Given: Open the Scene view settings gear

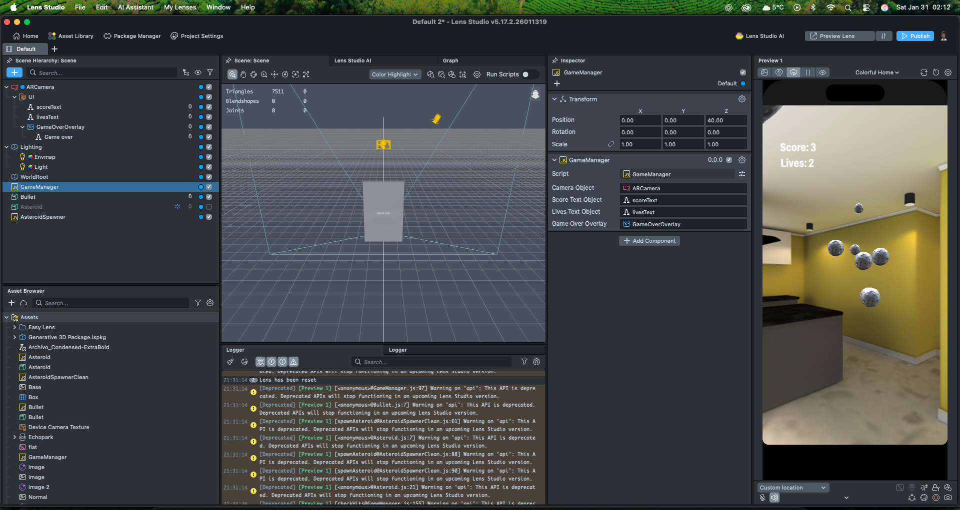Looking at the screenshot, I should (x=477, y=74).
